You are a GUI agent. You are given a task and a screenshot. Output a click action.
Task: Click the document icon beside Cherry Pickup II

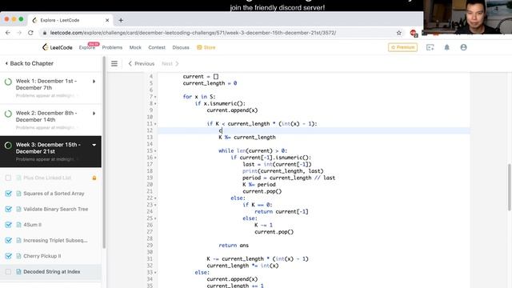(18, 256)
